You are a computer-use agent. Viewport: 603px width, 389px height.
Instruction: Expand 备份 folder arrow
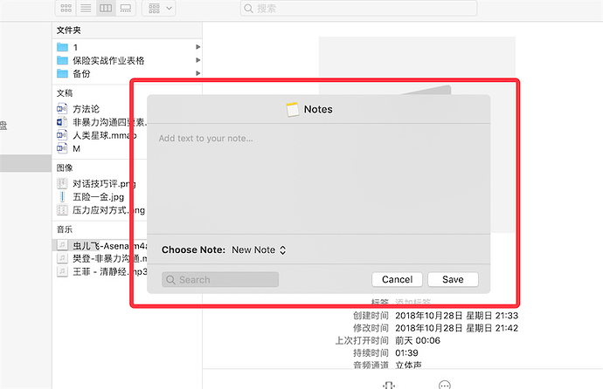pos(198,73)
